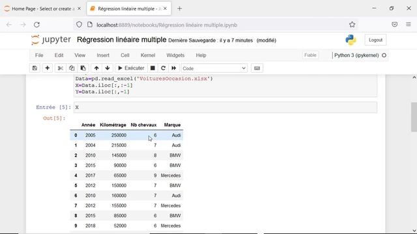Open the Insert menu

tap(103, 55)
